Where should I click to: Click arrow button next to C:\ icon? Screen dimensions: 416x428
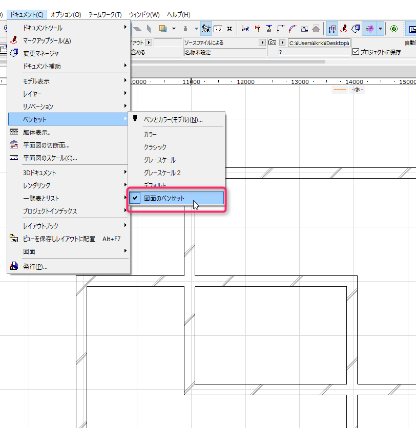tap(282, 42)
